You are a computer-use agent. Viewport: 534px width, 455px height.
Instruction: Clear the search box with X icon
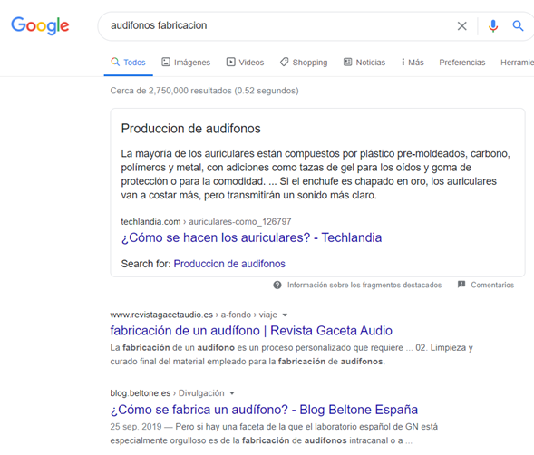pyautogui.click(x=461, y=26)
